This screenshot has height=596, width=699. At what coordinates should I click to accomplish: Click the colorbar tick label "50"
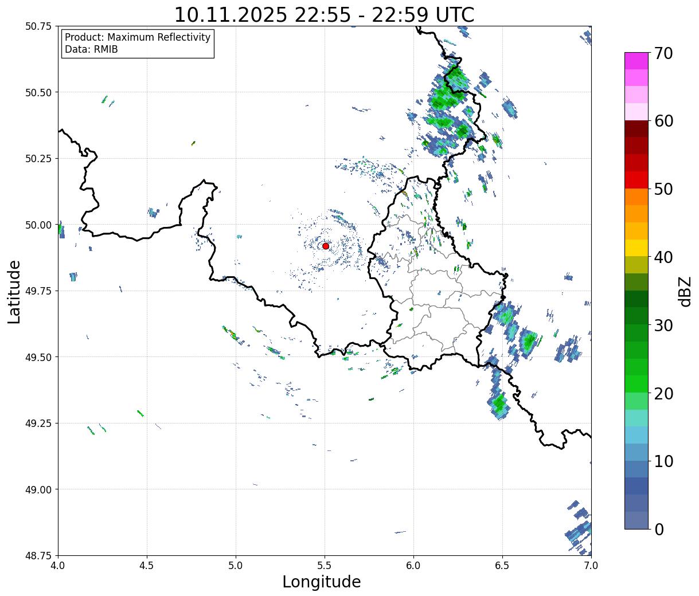(x=664, y=189)
